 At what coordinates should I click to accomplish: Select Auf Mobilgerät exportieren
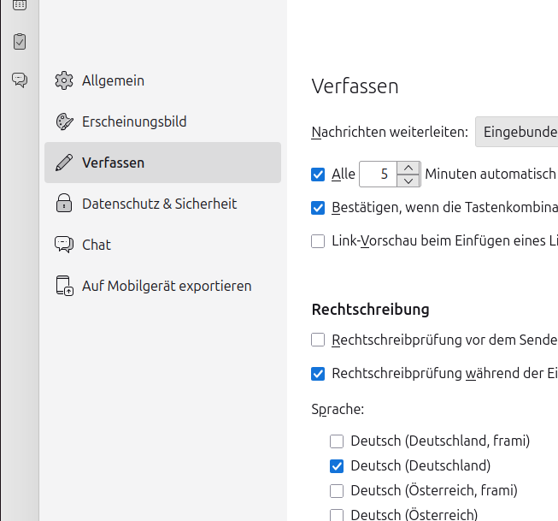tap(167, 286)
